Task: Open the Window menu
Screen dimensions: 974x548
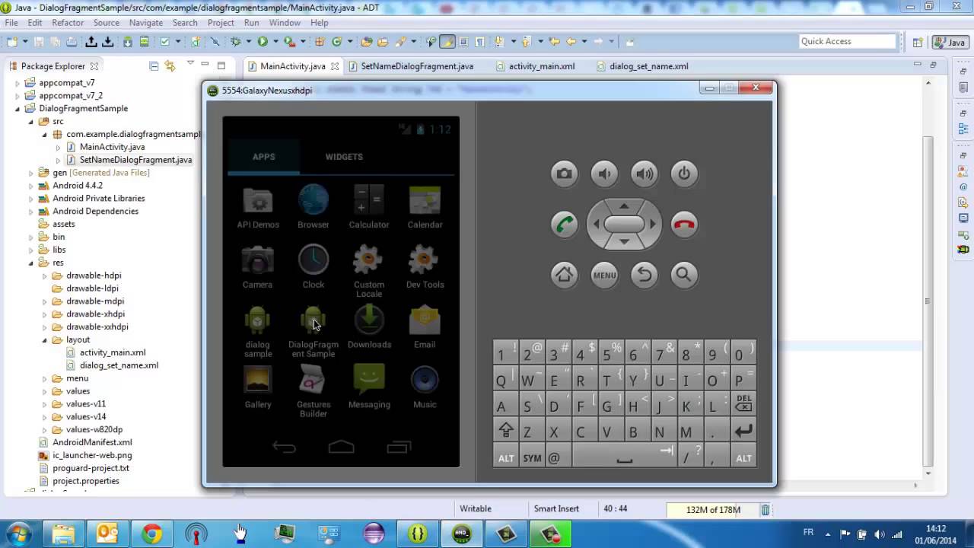Action: tap(285, 23)
